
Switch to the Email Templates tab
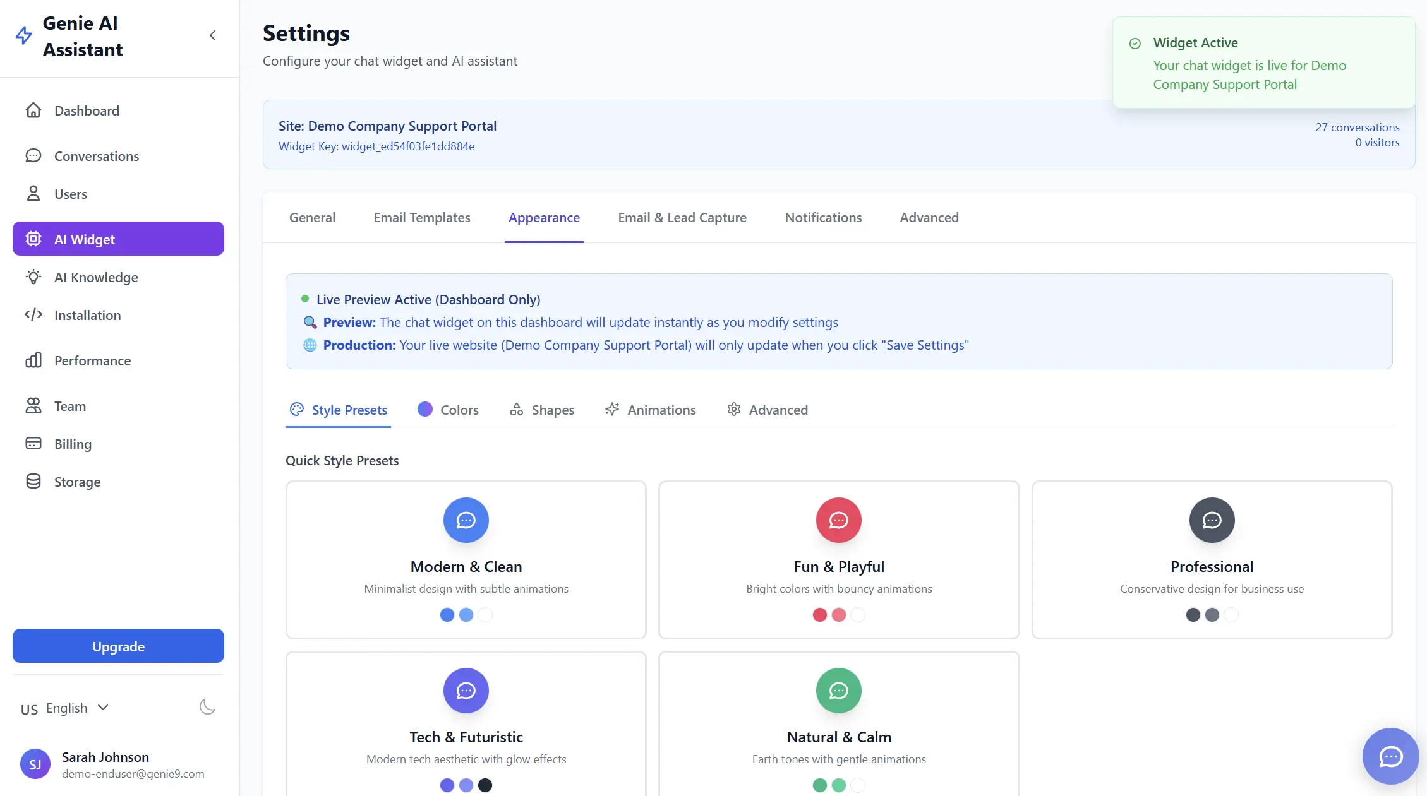tap(422, 217)
